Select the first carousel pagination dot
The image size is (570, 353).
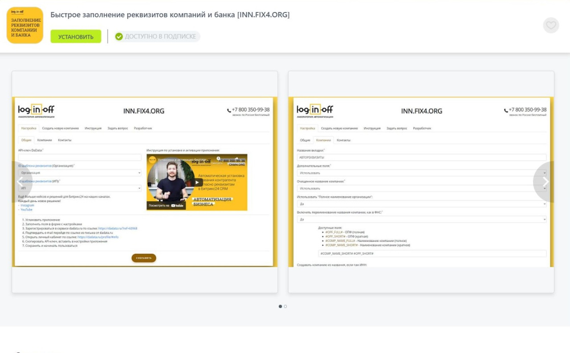[280, 306]
